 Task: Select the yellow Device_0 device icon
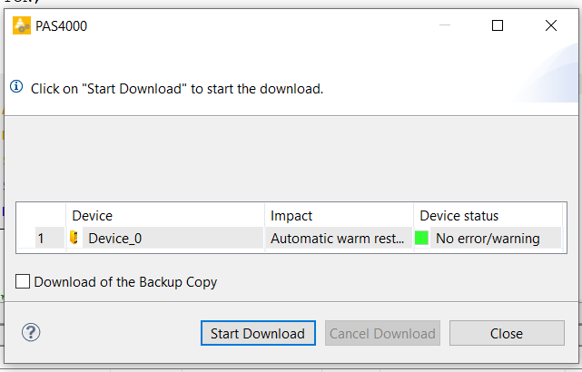coord(74,238)
